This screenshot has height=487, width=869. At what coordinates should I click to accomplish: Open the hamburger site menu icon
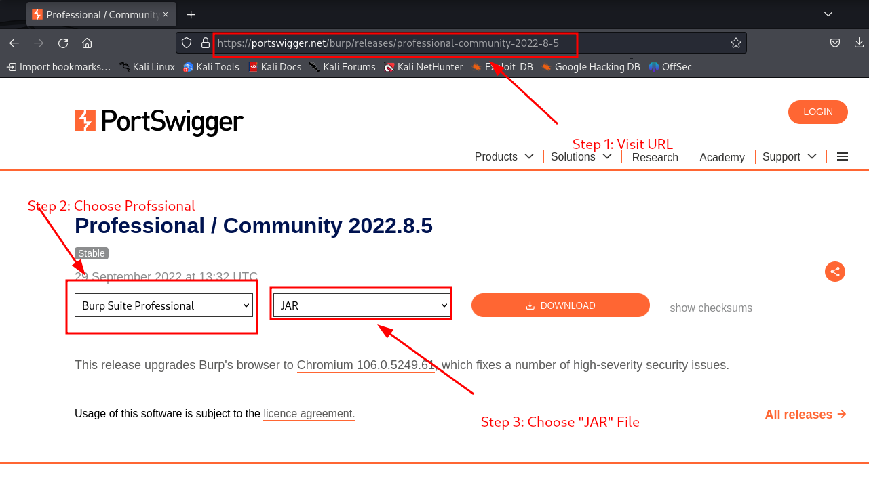pyautogui.click(x=843, y=156)
